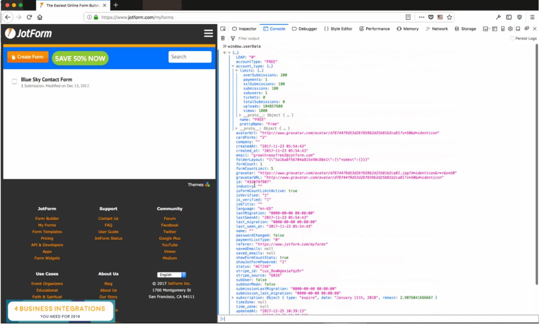The width and height of the screenshot is (541, 325).
Task: Open DevTools settings gear icon
Action: (x=510, y=29)
